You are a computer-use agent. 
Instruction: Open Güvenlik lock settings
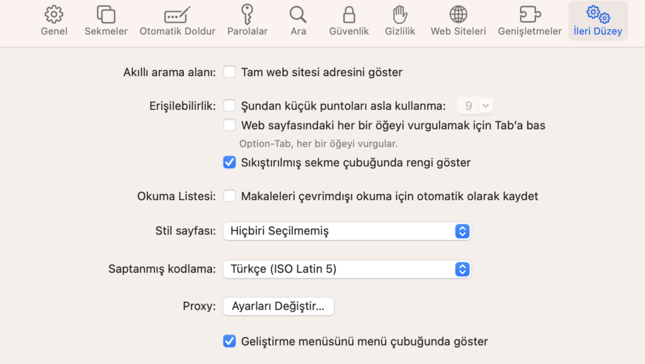(348, 19)
